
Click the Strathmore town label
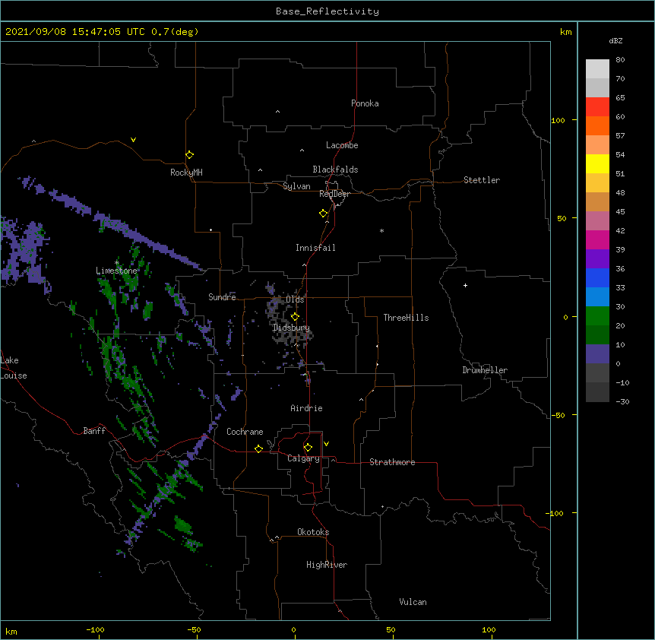[392, 462]
